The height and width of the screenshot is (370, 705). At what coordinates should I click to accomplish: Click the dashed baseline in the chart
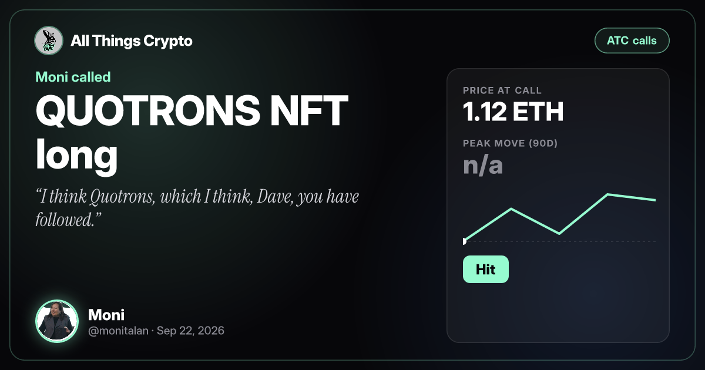(559, 241)
